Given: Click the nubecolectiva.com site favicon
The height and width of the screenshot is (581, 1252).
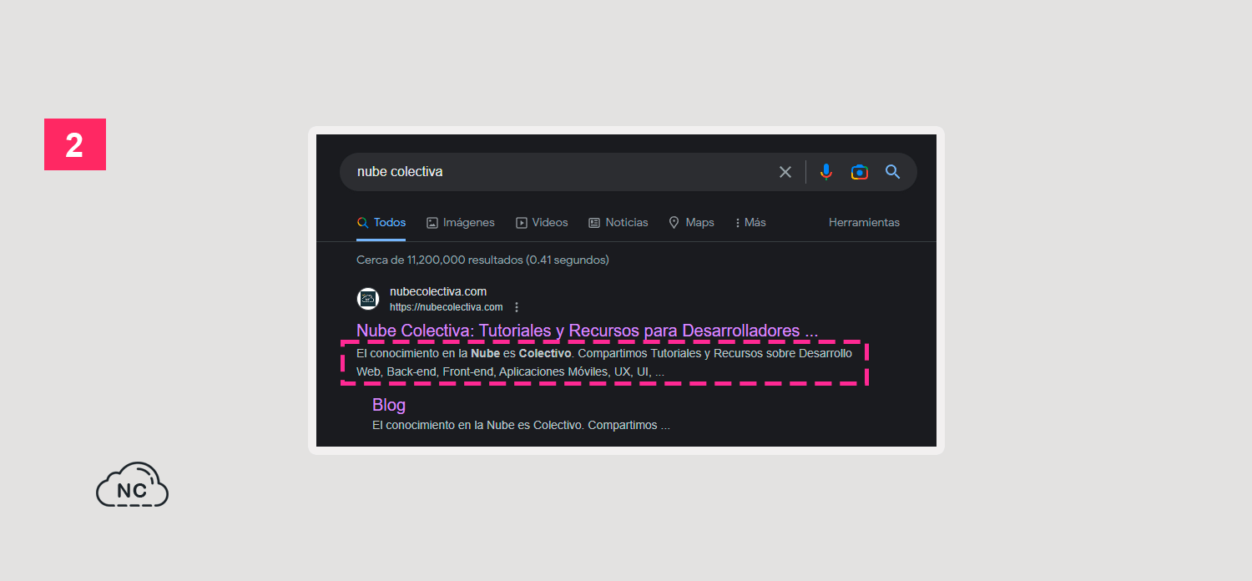Looking at the screenshot, I should point(368,299).
